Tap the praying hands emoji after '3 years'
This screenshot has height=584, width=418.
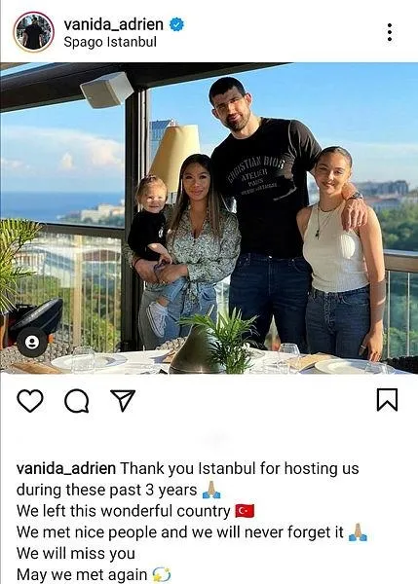211,490
